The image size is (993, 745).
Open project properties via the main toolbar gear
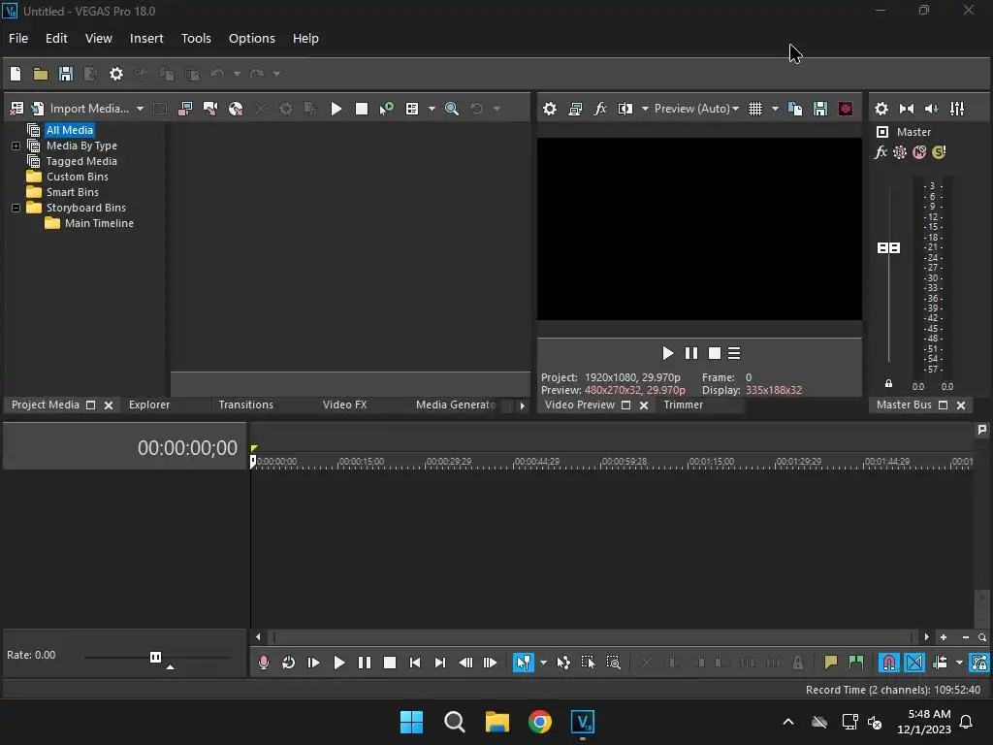pyautogui.click(x=116, y=74)
